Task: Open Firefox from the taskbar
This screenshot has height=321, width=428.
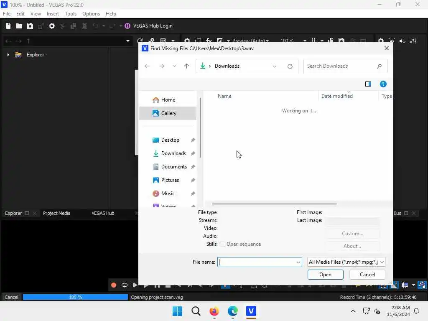Action: pos(214,311)
